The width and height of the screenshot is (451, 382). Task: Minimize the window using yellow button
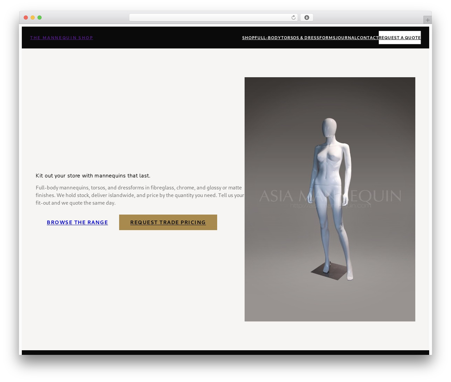32,18
